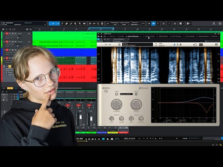The image size is (223, 167).
Task: Open the dropdown arrow after the E2Deesser tab
Action: coord(140,36)
